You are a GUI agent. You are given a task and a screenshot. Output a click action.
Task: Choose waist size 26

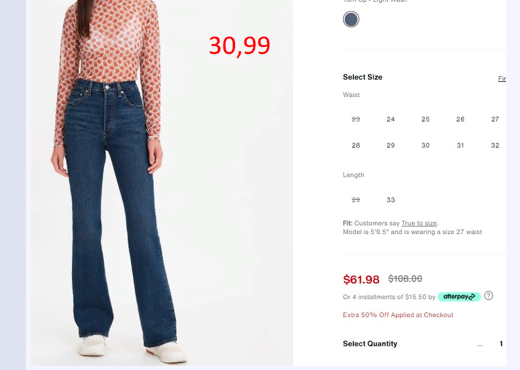click(460, 119)
